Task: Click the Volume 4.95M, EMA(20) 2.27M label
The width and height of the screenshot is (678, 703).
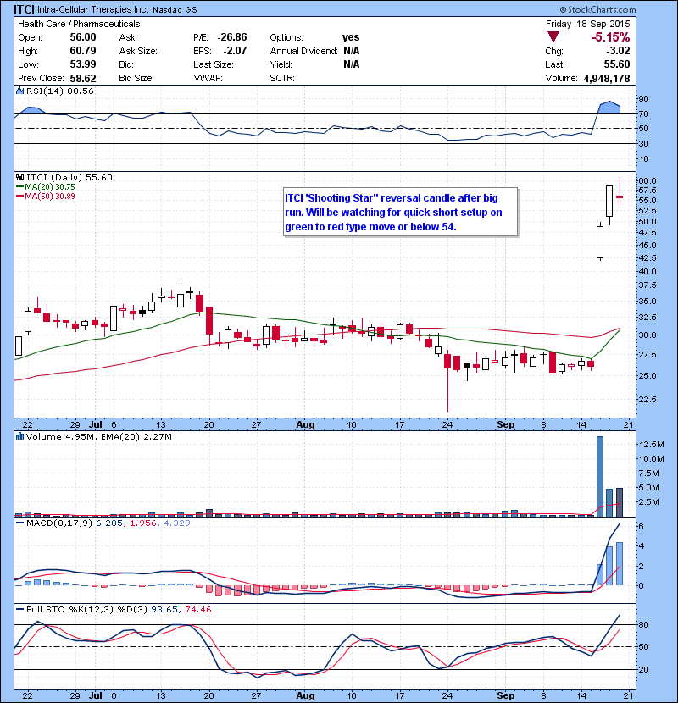Action: (x=98, y=436)
